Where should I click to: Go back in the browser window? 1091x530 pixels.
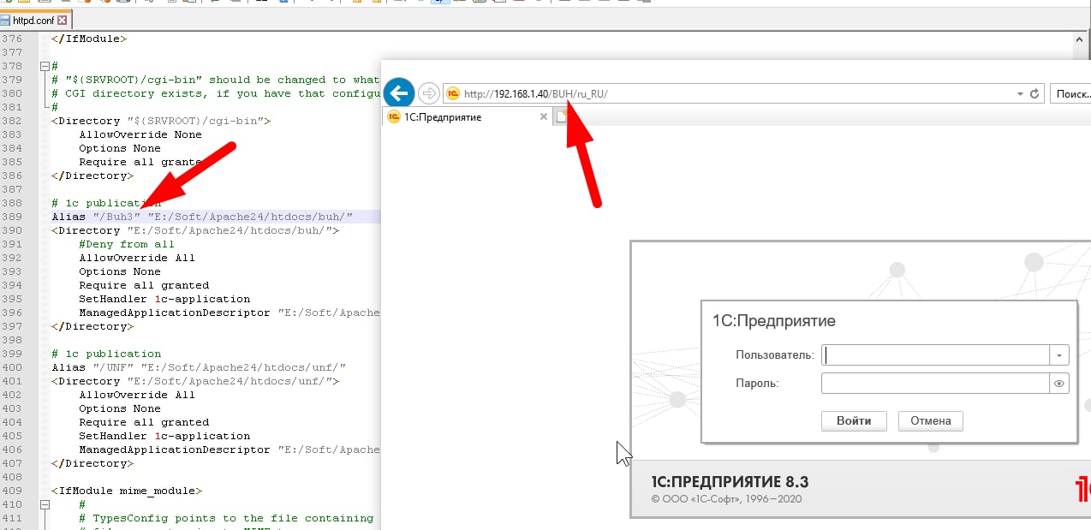click(x=399, y=92)
